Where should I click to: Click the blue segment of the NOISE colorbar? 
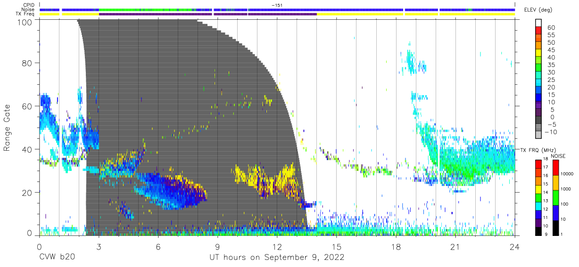555,212
